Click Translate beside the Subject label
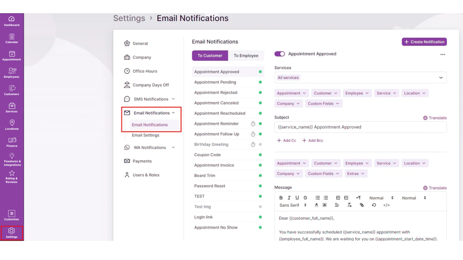The height and width of the screenshot is (260, 463). pos(435,118)
